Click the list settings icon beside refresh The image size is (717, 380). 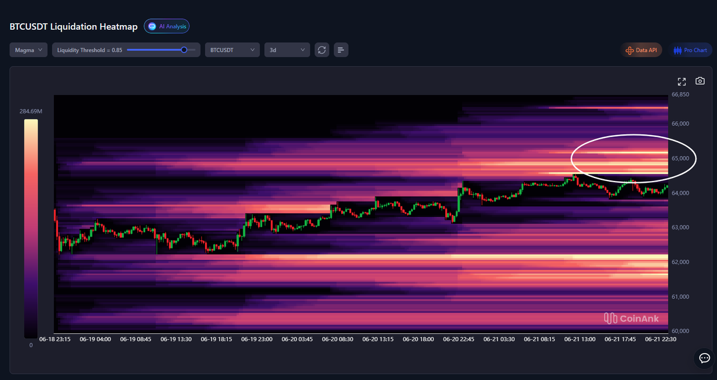(341, 50)
